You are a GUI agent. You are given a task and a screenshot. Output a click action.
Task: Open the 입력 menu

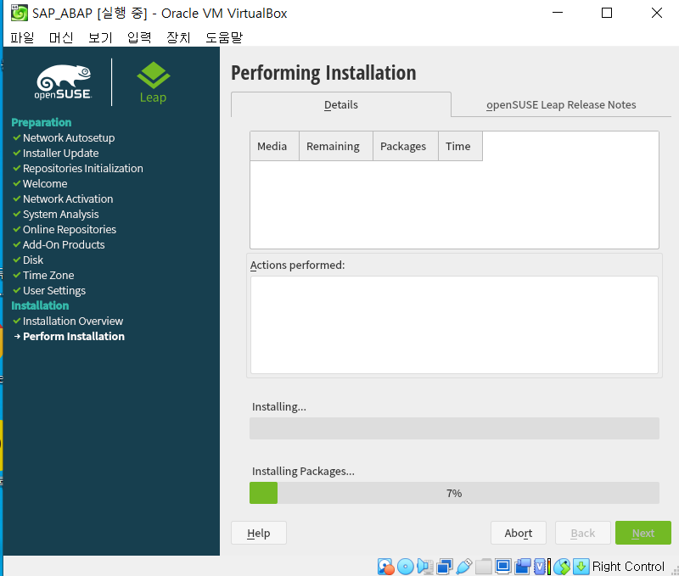[139, 37]
